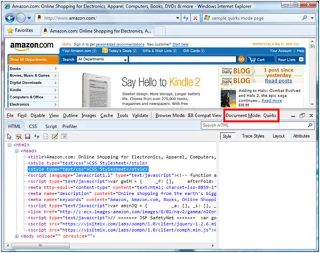Switch to the CSS tab in developer tools
This screenshot has width=320, height=253.
33,127
